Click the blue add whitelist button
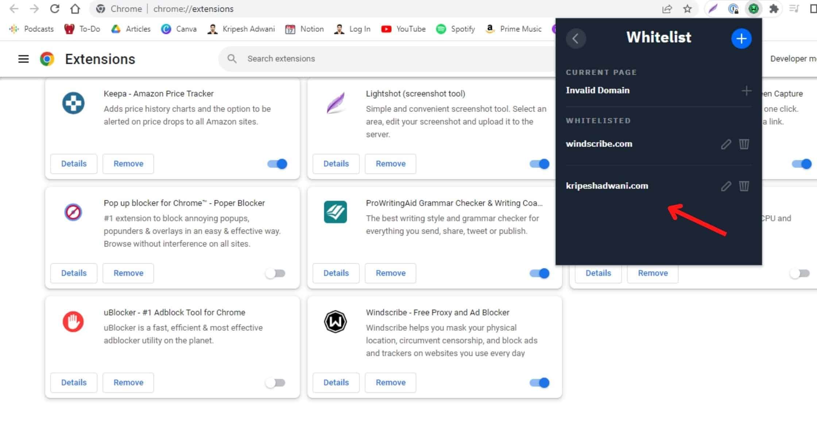The width and height of the screenshot is (817, 435). tap(741, 38)
